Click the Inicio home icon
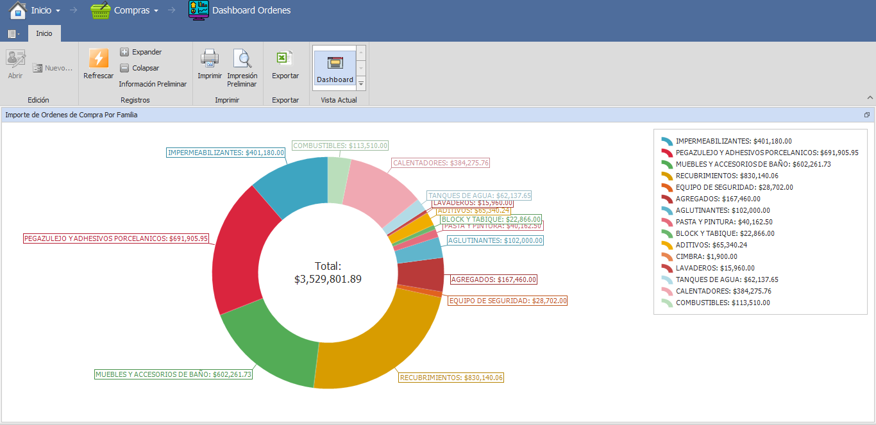Viewport: 876px width, 425px height. coord(17,10)
